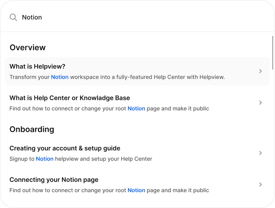The width and height of the screenshot is (275, 208).
Task: Open "Connecting your Notion page" result
Action: 137,185
